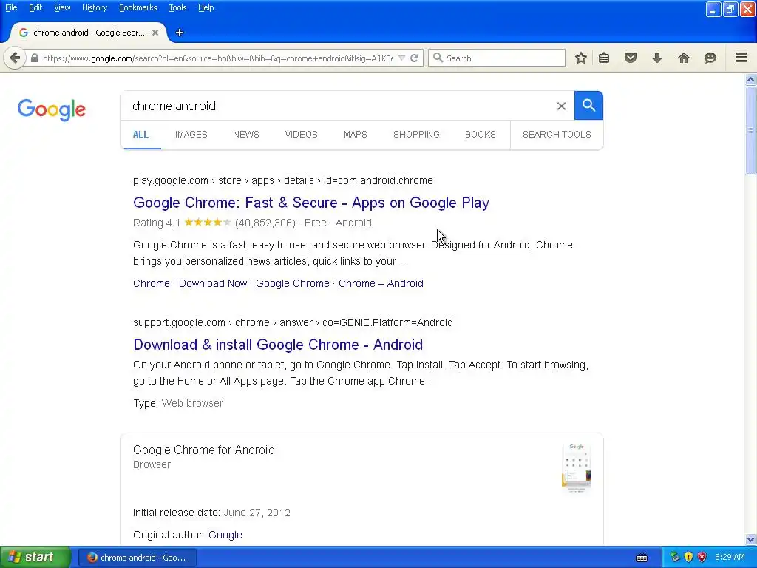Viewport: 757px width, 568px height.
Task: Click the on-screen keyboard tray icon
Action: [x=642, y=558]
